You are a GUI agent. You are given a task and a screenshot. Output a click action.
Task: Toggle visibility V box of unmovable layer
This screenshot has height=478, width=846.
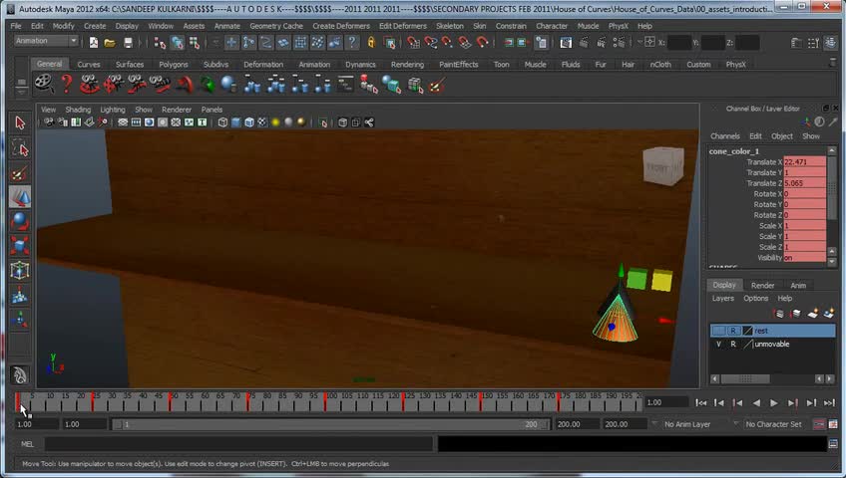coord(718,345)
